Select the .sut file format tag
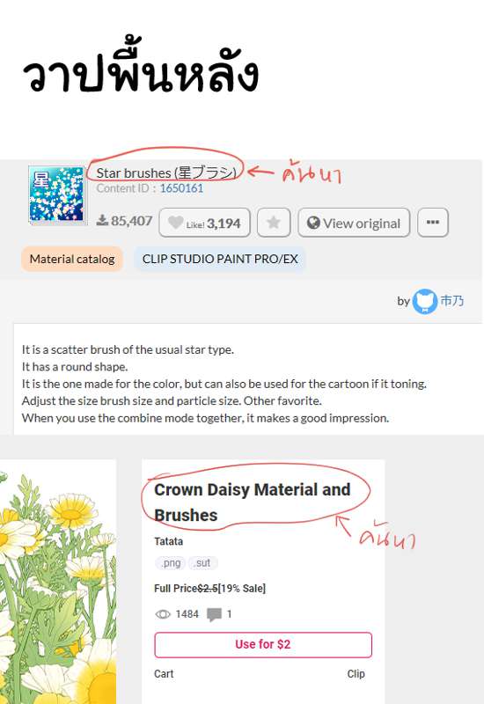 click(x=203, y=563)
